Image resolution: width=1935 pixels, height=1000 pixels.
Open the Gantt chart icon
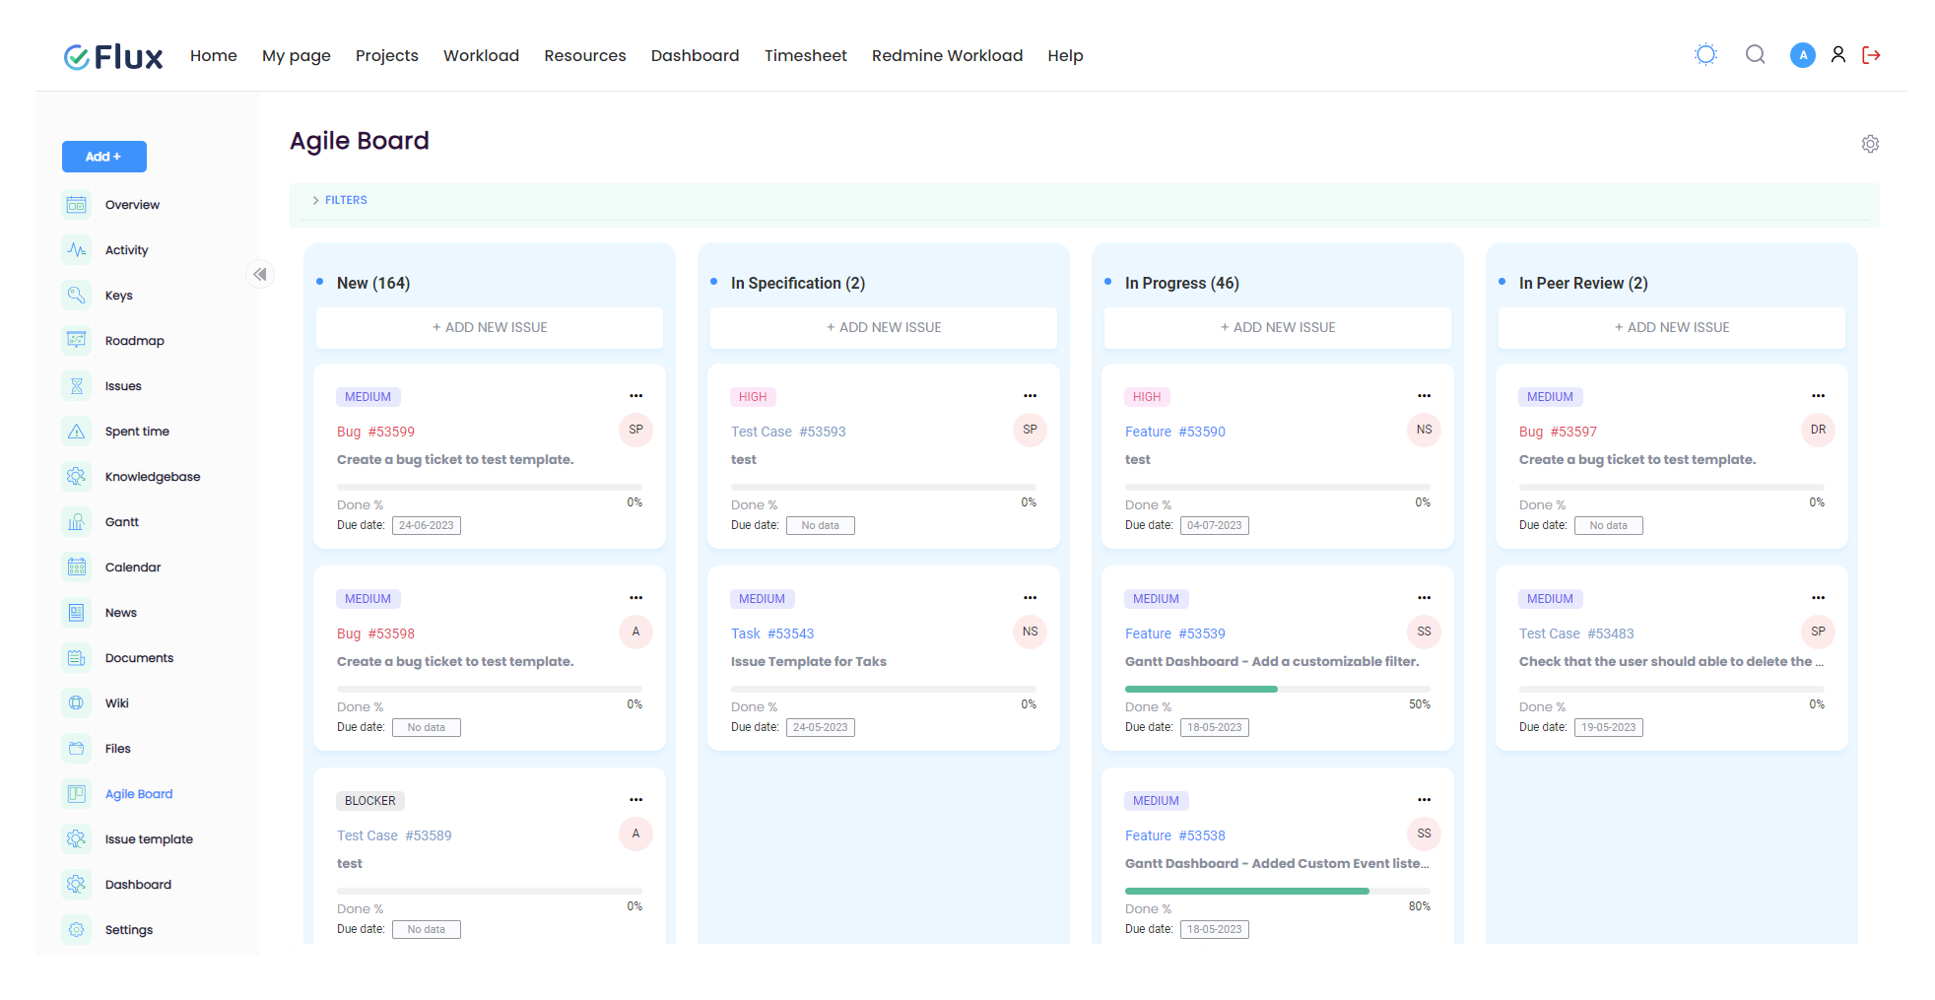[x=76, y=521]
